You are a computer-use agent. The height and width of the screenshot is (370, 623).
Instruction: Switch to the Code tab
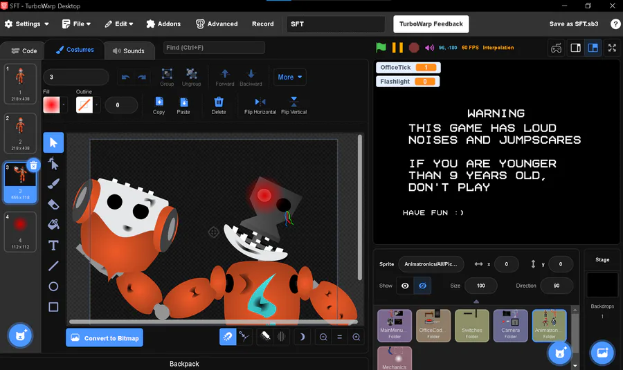(x=24, y=50)
